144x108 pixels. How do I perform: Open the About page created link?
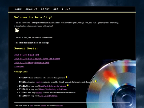[39, 93]
